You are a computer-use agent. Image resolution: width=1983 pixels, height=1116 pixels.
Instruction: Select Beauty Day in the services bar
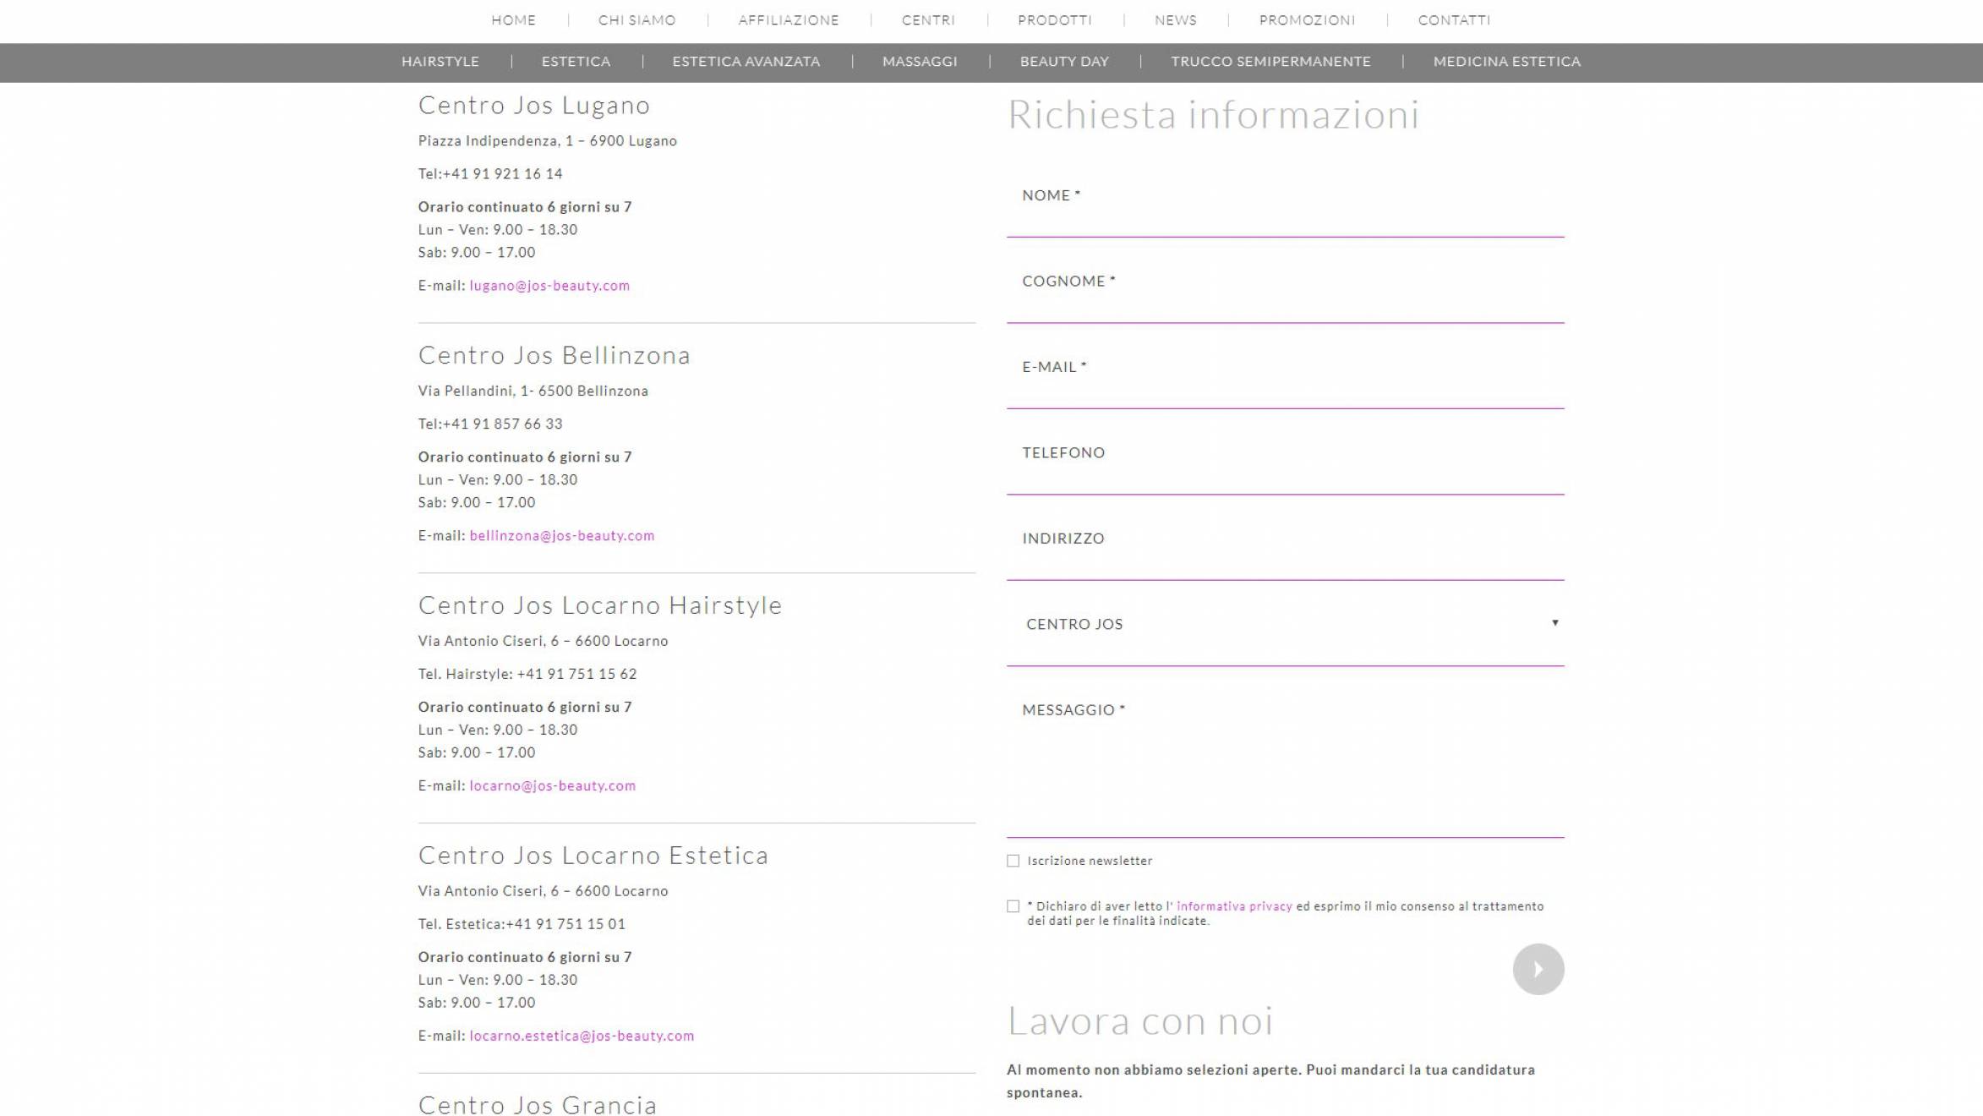(1064, 62)
